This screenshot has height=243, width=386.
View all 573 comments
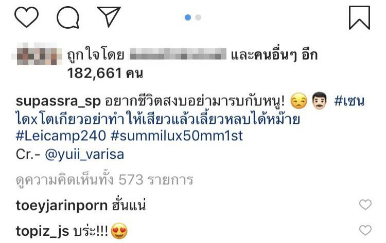pyautogui.click(x=104, y=180)
